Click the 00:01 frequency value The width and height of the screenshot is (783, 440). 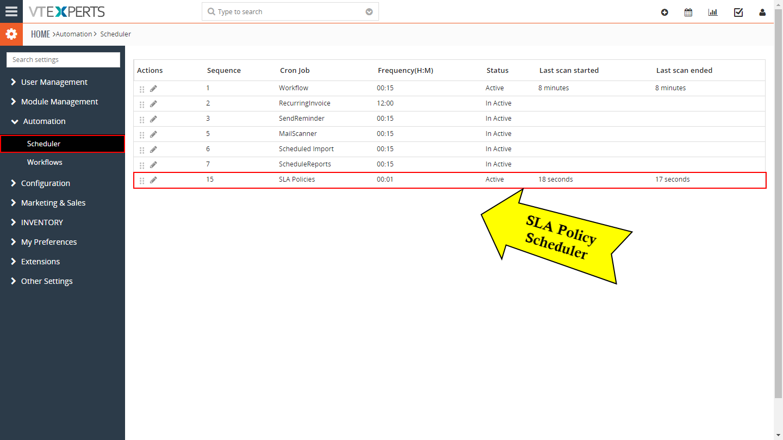click(x=385, y=179)
